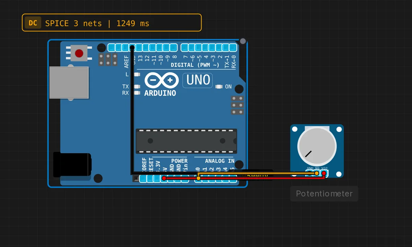
Task: Click analog pin A4
Action: point(226,178)
